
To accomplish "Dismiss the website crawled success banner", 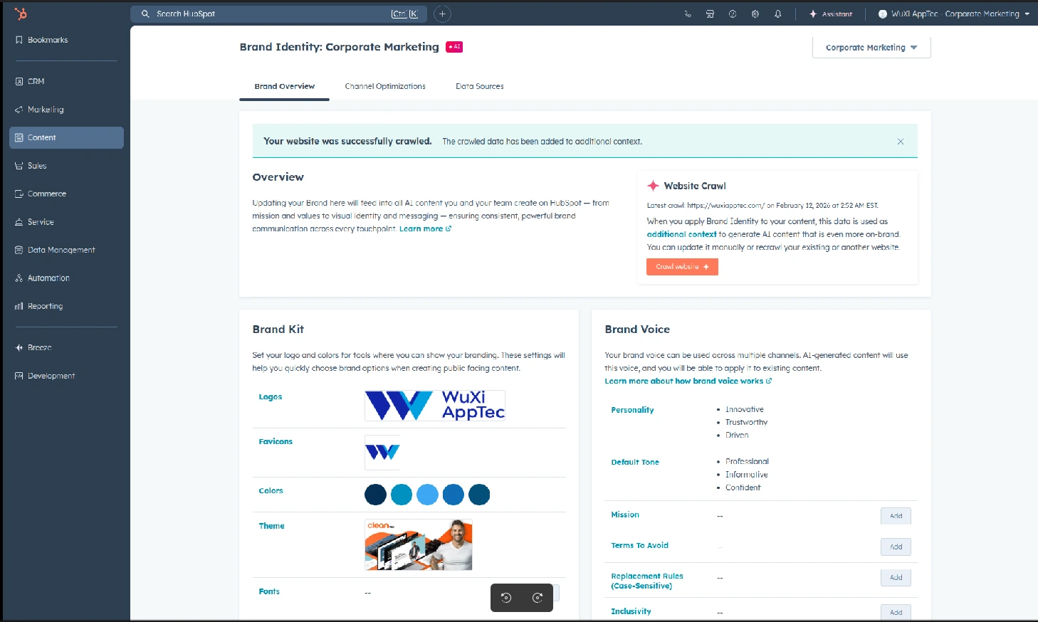I will tap(901, 142).
